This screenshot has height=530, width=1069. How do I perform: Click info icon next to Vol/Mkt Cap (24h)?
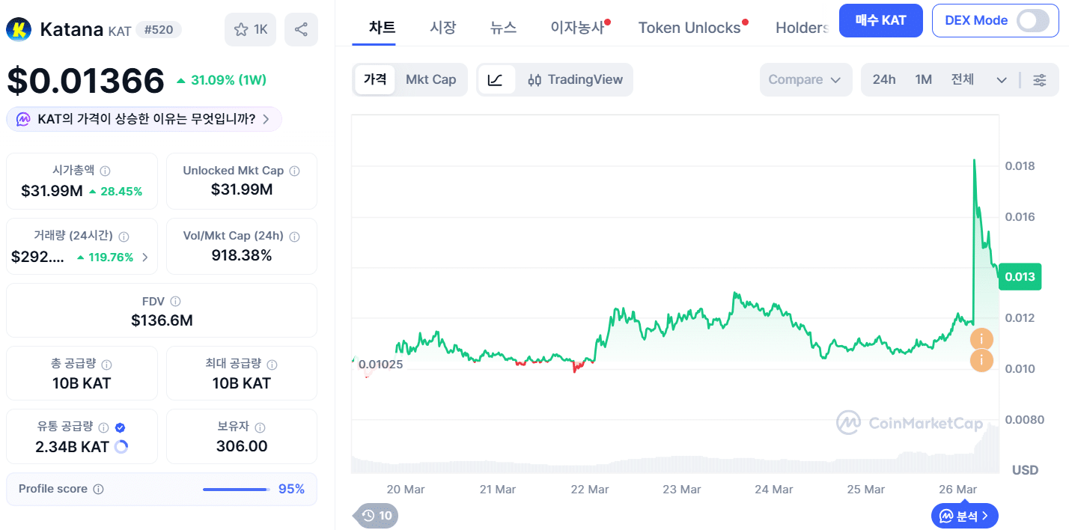point(294,236)
